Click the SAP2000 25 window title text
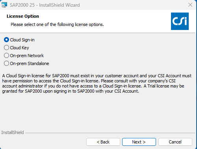The image size is (197, 149). click(45, 5)
